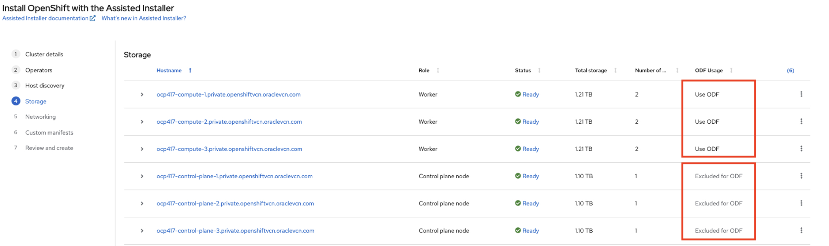Click the Hostname sort arrow icon

[190, 70]
